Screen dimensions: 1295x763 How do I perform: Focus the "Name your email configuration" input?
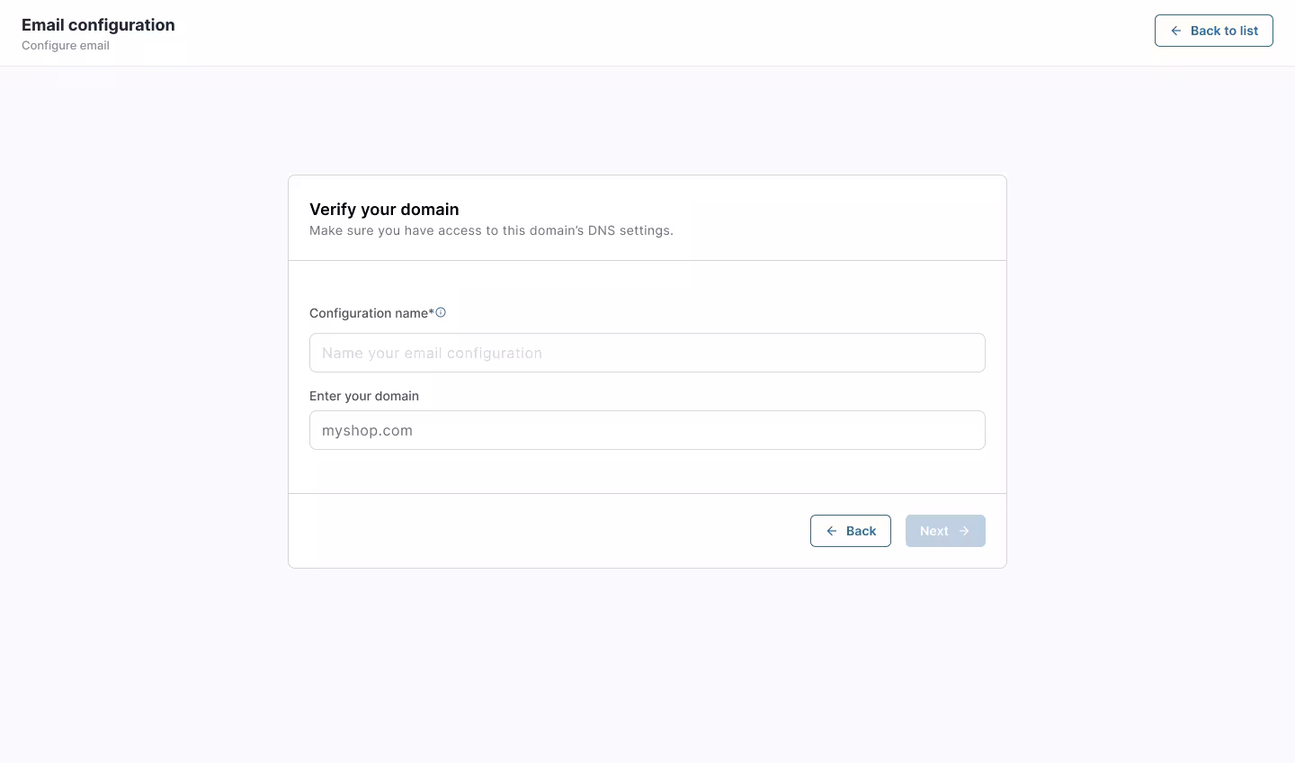tap(647, 353)
